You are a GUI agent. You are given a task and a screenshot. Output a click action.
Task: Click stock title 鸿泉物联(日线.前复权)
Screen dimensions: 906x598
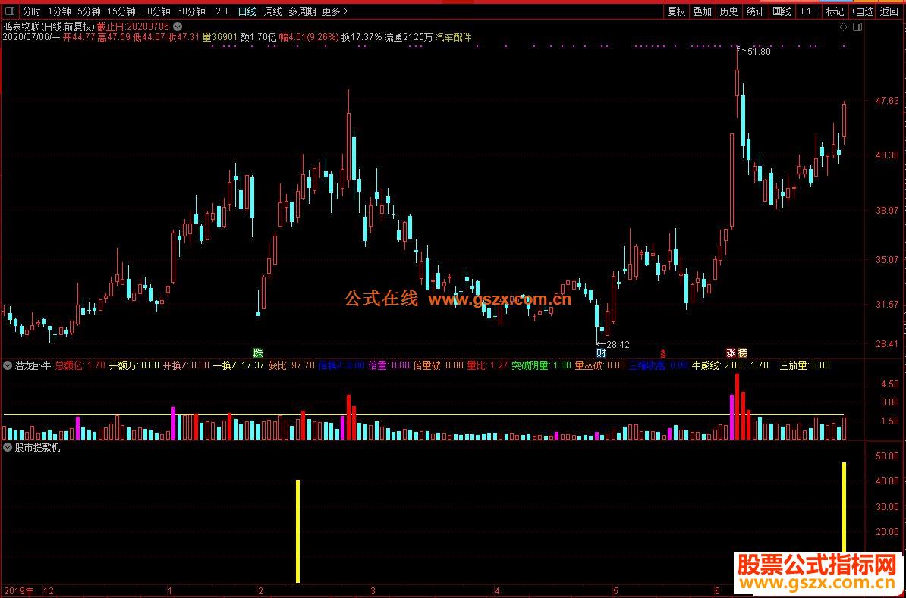(x=49, y=27)
